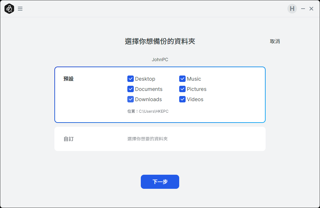The width and height of the screenshot is (320, 208).
Task: Click the app logo icon in title bar
Action: point(9,9)
